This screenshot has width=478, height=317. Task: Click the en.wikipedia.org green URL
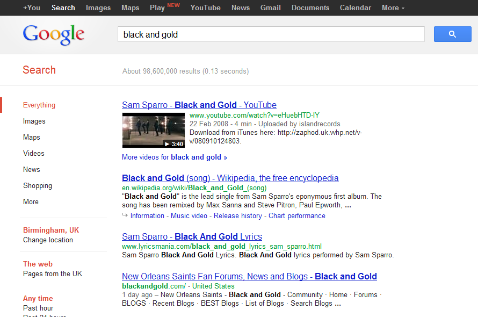click(194, 188)
